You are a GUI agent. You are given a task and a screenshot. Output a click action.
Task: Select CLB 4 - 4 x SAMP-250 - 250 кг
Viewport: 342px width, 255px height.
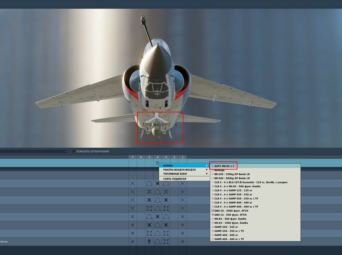255,194
